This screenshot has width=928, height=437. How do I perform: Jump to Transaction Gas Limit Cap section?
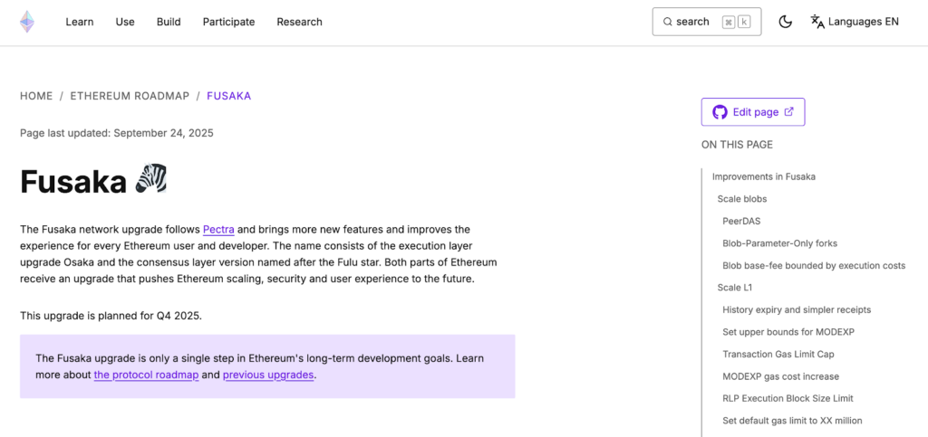(778, 354)
